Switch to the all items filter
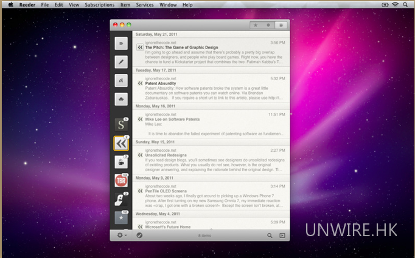Viewport: 415px width, 258px height. click(x=281, y=25)
